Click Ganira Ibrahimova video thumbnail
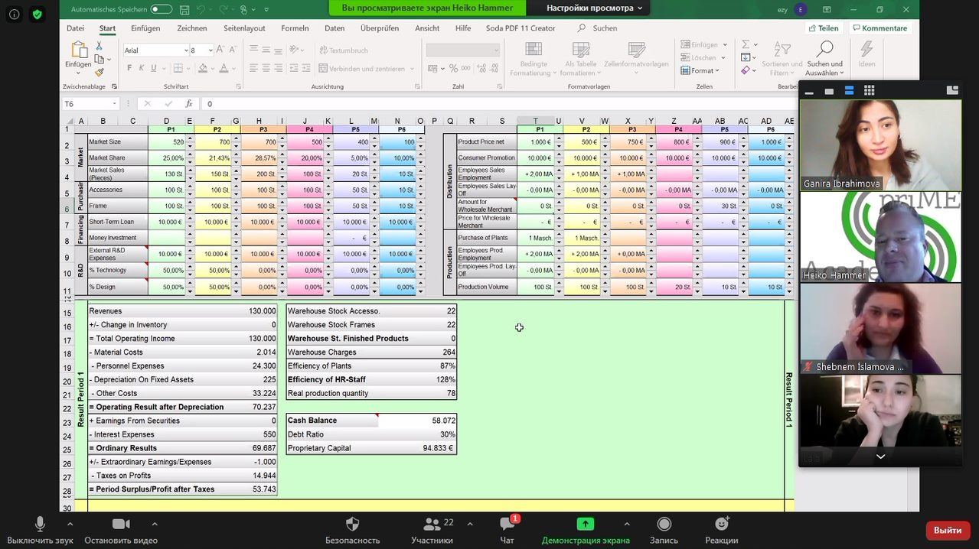The height and width of the screenshot is (549, 979). click(880, 145)
